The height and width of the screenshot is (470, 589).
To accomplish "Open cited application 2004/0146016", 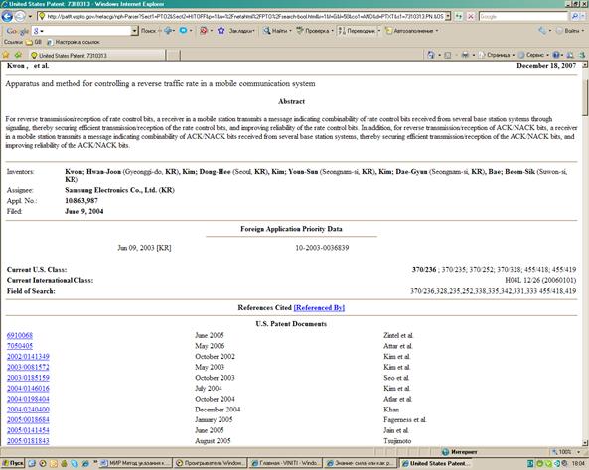I will tap(28, 389).
